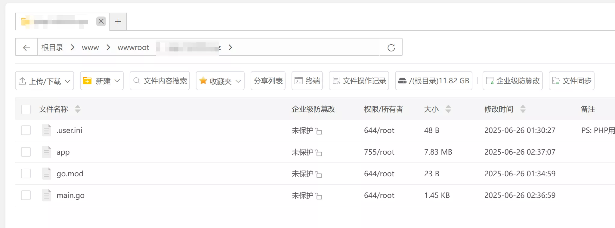Go back with the left arrow button
Screen dimensions: 615x228
[x=26, y=47]
